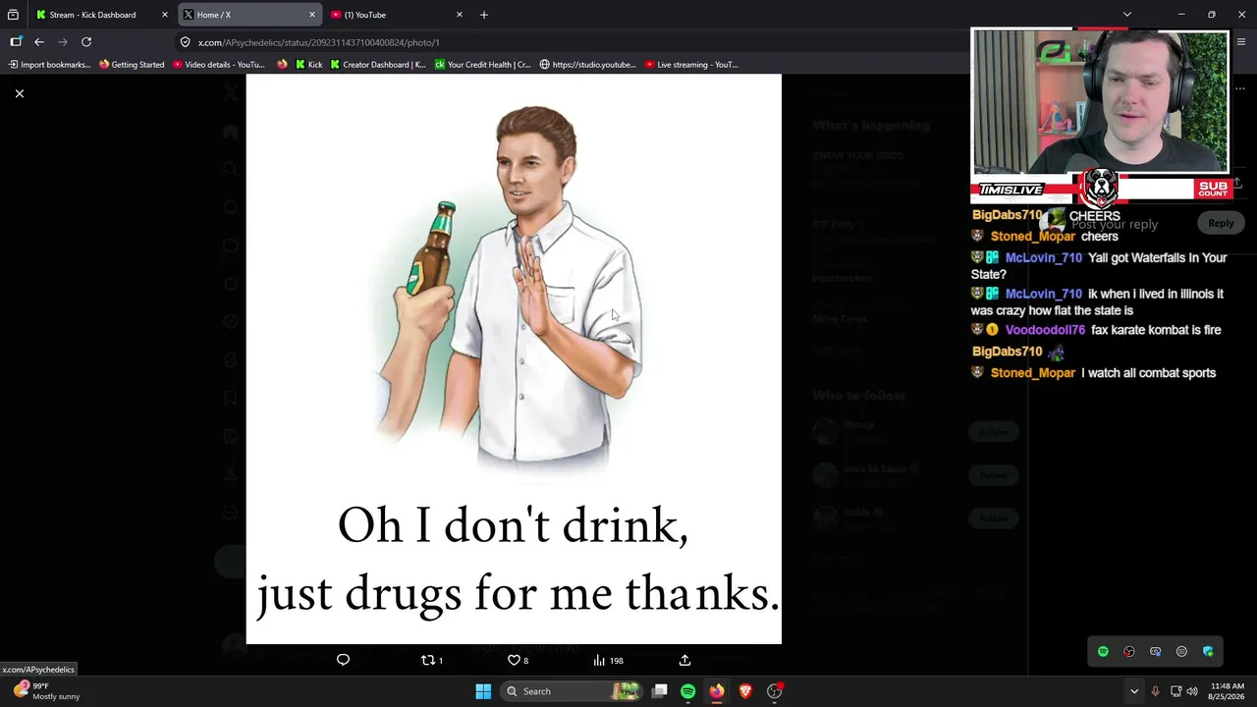Close the Stream - Kick Dashboard tab
Screen dimensions: 1257x707
(x=165, y=15)
